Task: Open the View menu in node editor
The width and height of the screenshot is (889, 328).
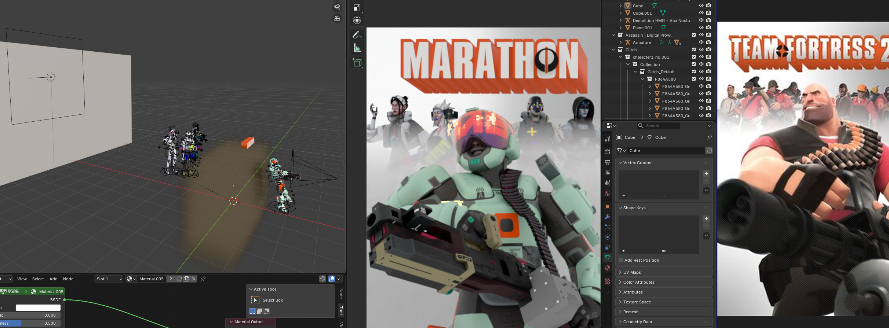Action: 22,279
